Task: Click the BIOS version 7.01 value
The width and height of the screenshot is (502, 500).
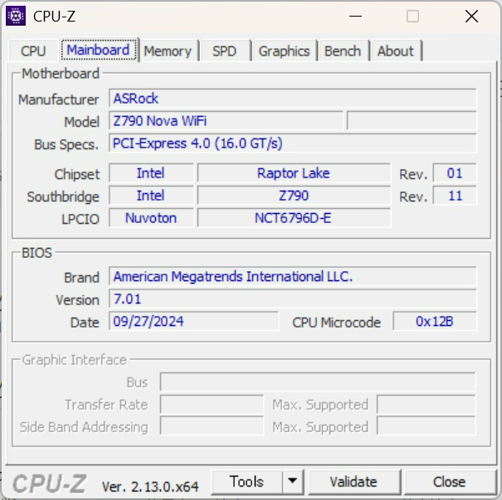Action: pos(293,299)
